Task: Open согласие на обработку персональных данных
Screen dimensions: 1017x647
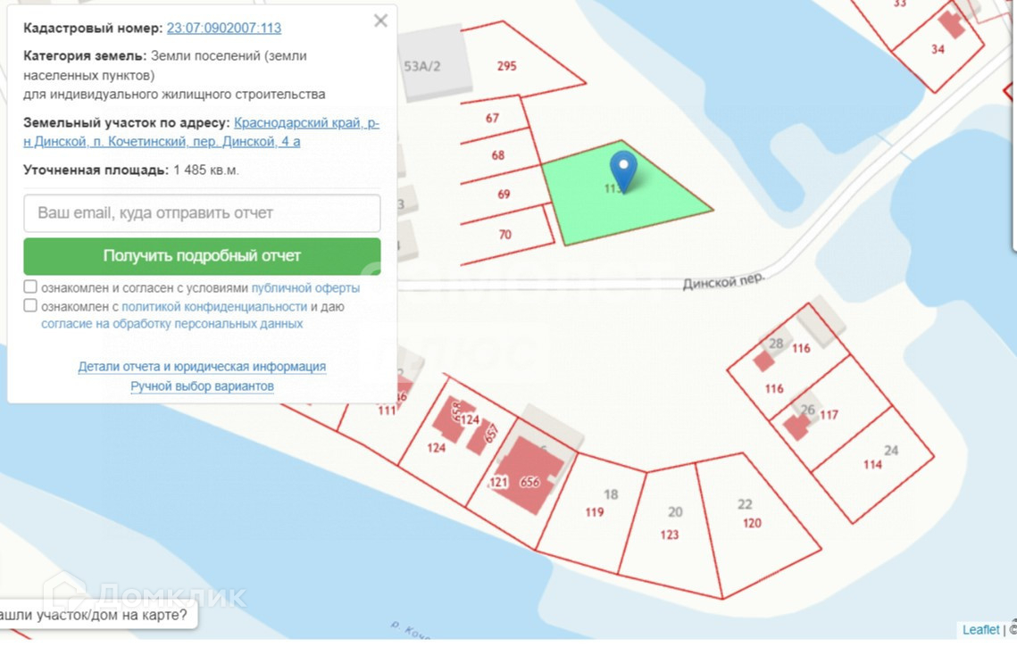Action: pos(171,324)
